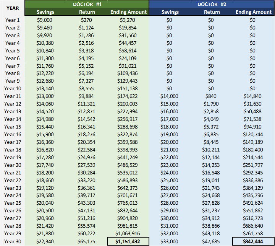275x246 pixels.
Task: Click the $47,685 return cell
Action: (x=212, y=241)
